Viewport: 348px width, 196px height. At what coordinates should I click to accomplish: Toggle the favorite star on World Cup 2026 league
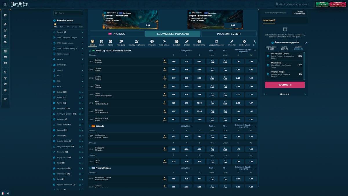tap(90, 51)
